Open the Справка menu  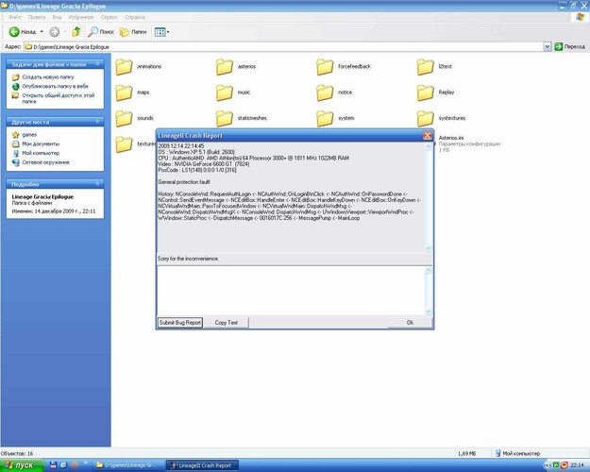tap(135, 17)
